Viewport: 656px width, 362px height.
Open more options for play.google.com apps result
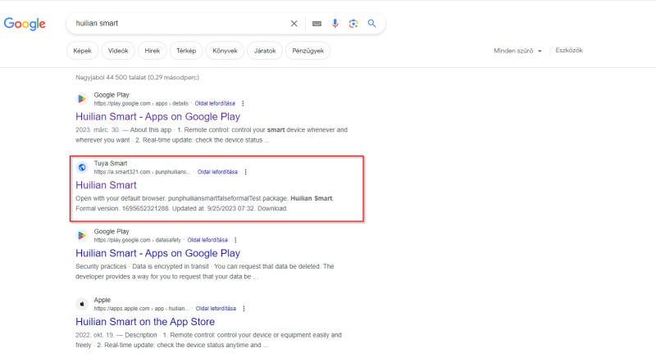tap(243, 104)
